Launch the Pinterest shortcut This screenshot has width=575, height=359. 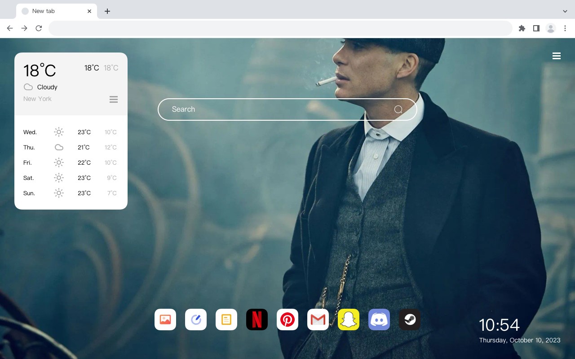pos(287,320)
